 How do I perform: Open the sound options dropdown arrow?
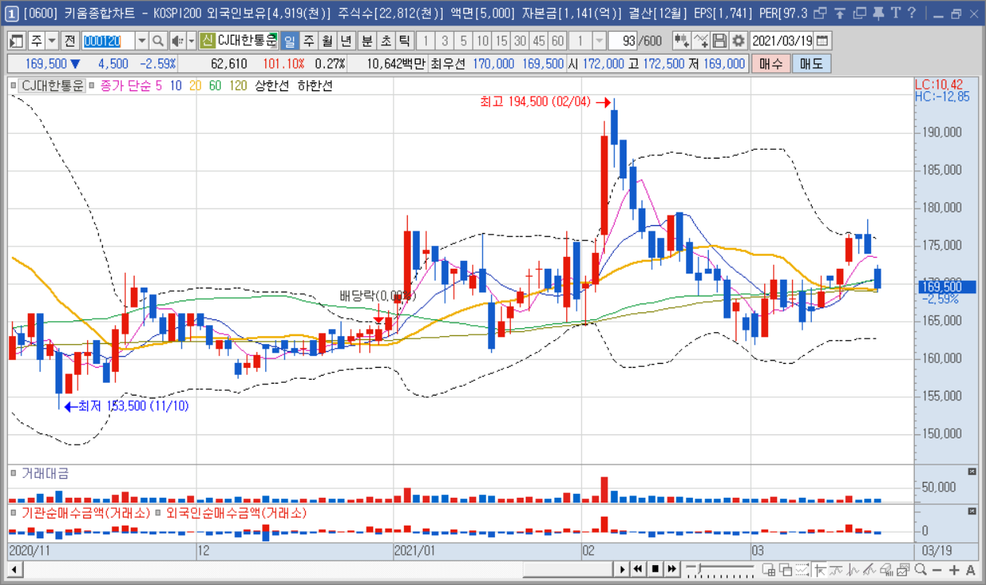(x=192, y=41)
